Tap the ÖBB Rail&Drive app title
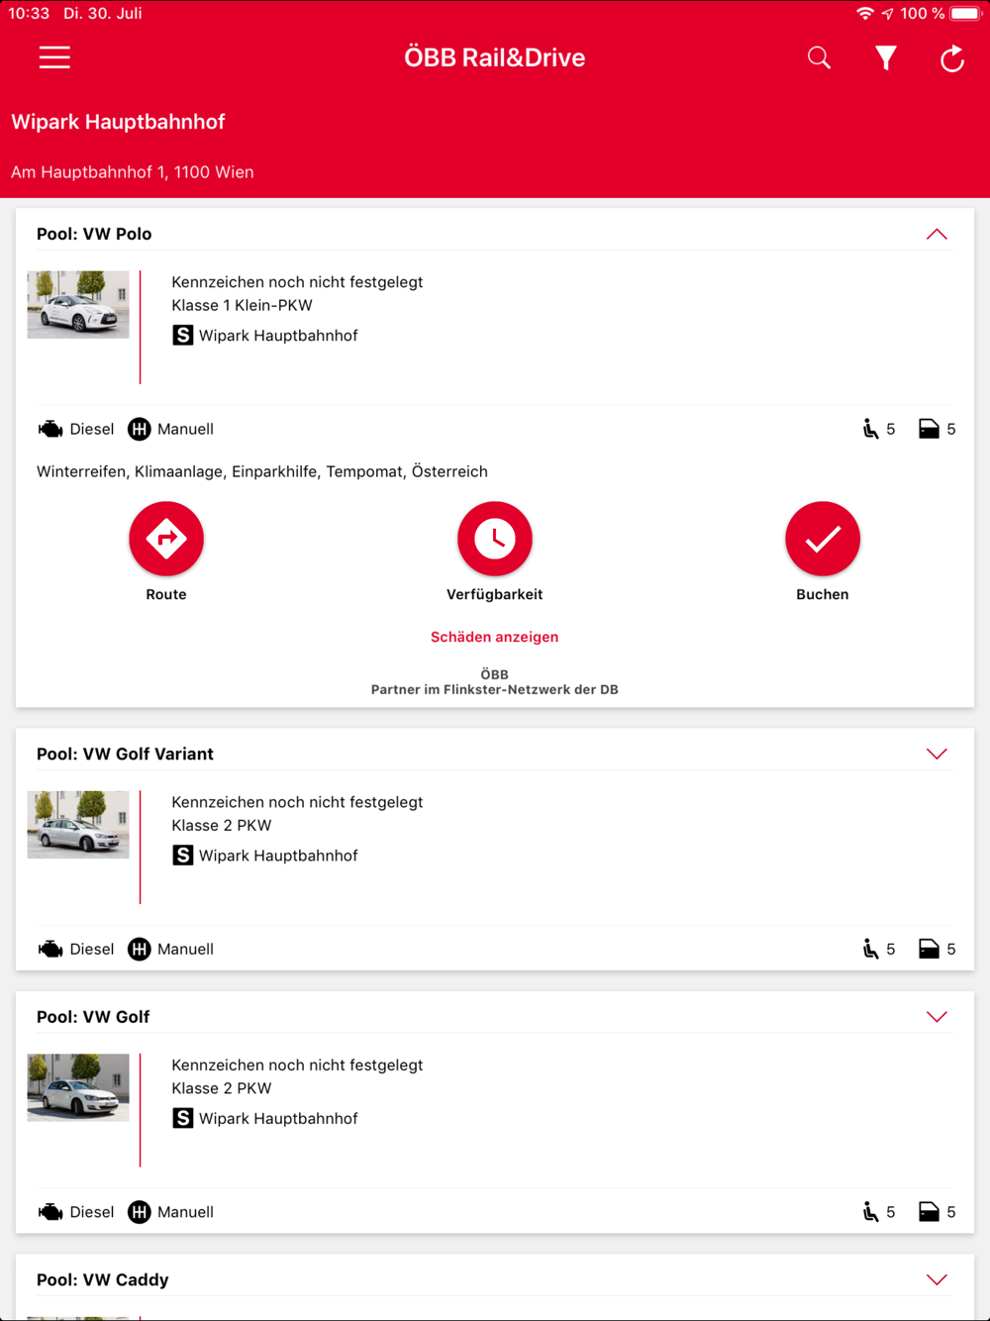 point(494,57)
